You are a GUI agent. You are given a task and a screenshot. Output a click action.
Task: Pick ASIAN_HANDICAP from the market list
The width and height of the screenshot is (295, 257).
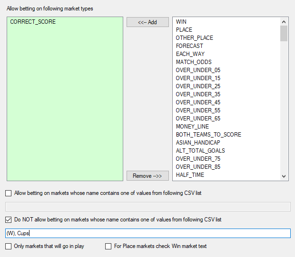click(198, 143)
